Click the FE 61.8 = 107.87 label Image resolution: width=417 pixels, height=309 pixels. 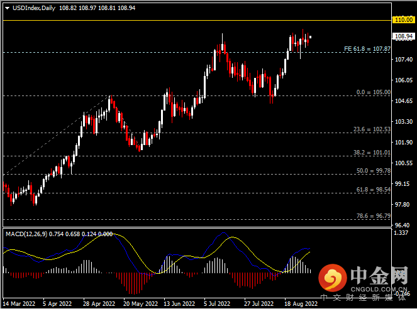(367, 49)
